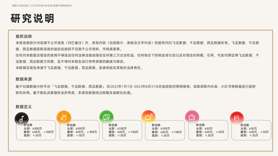This screenshot has height=156, width=278.
Task: Click the follower box under the Weibo icon
Action: [x=165, y=130]
